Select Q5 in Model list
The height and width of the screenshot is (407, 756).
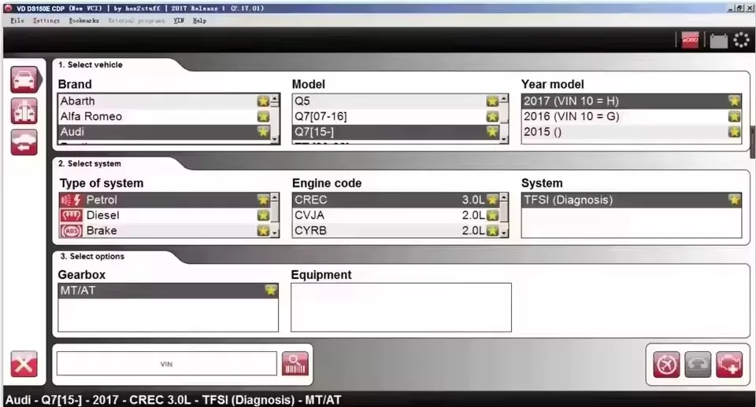pyautogui.click(x=396, y=101)
